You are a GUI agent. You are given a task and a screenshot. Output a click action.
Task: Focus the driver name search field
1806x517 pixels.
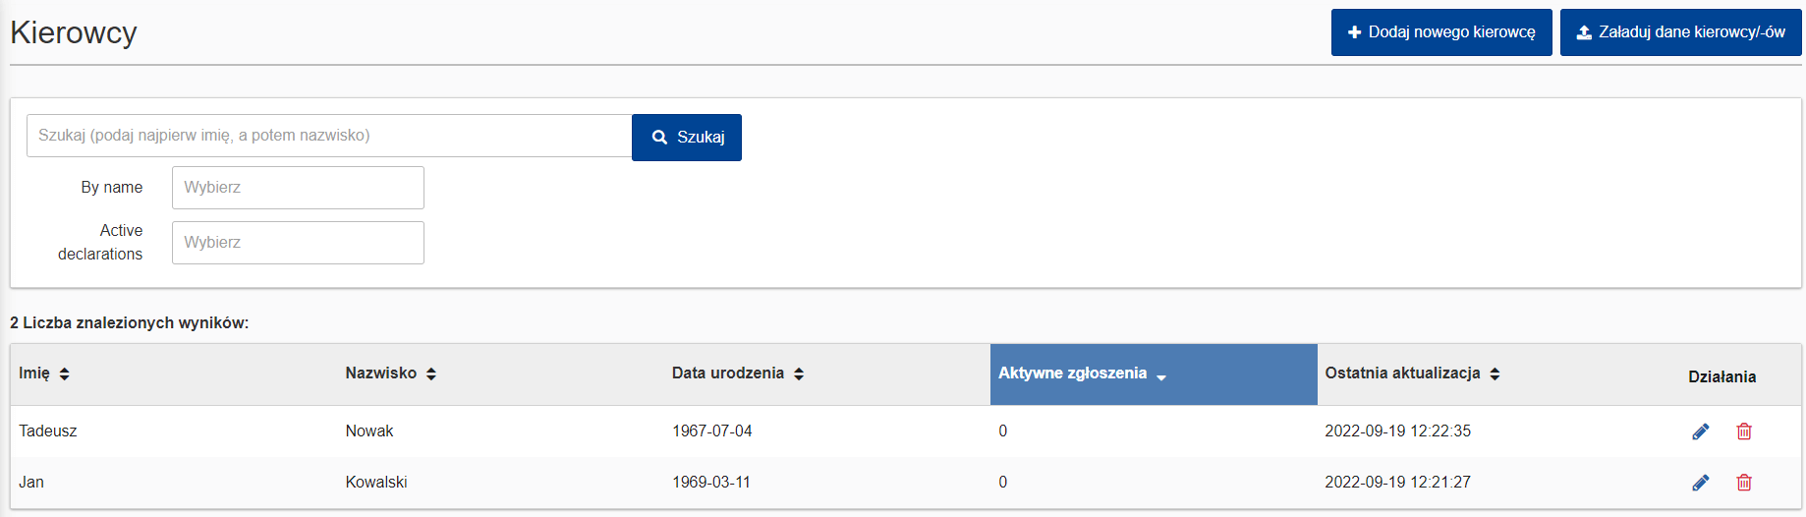(329, 136)
